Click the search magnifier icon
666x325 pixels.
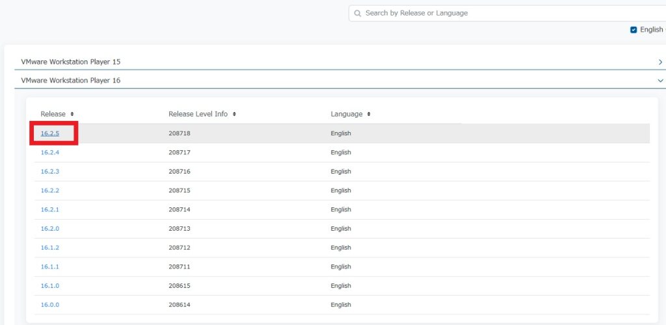coord(358,13)
